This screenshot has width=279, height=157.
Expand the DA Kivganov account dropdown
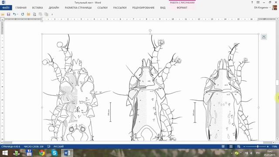click(x=270, y=8)
